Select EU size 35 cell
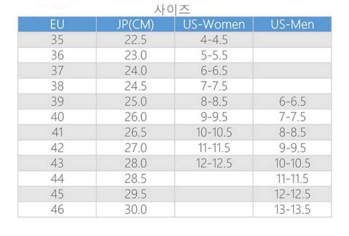Viewport: 349px width, 236px height. (57, 40)
